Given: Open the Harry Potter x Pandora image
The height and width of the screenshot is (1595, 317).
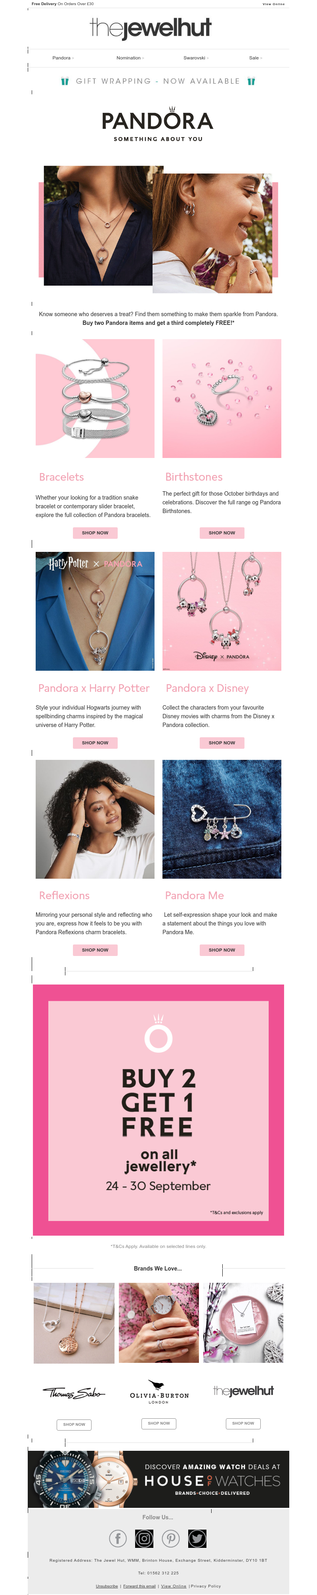Looking at the screenshot, I should click(x=95, y=611).
